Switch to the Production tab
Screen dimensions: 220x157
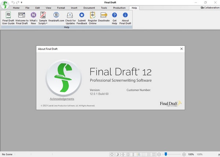120,8
